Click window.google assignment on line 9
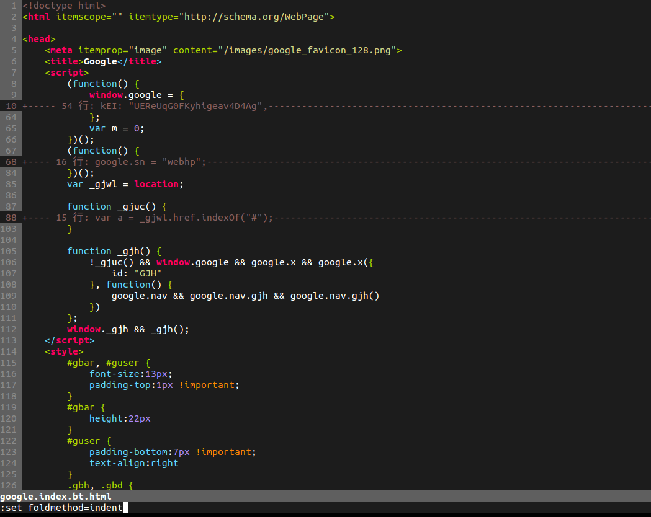The width and height of the screenshot is (651, 517). (x=137, y=95)
